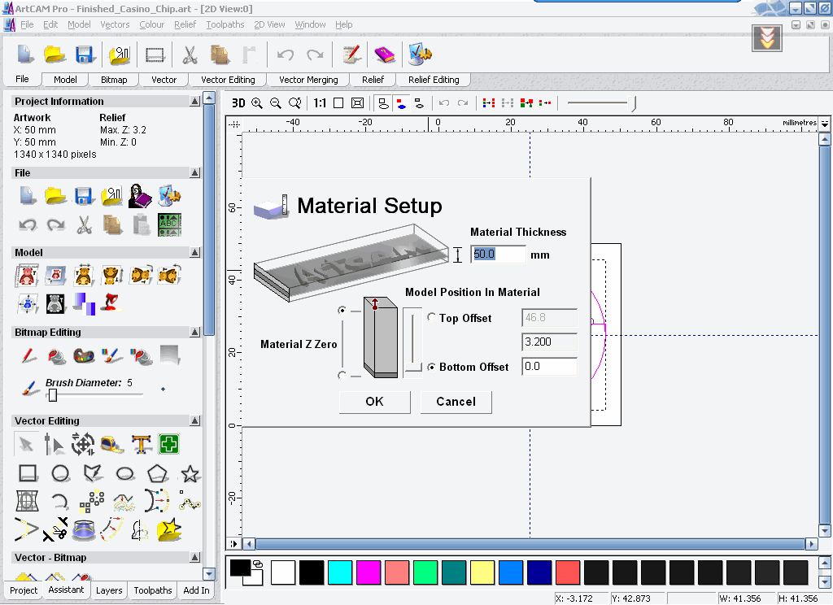This screenshot has height=605, width=833.
Task: Click the model thickness 3.200 field
Action: tap(549, 342)
